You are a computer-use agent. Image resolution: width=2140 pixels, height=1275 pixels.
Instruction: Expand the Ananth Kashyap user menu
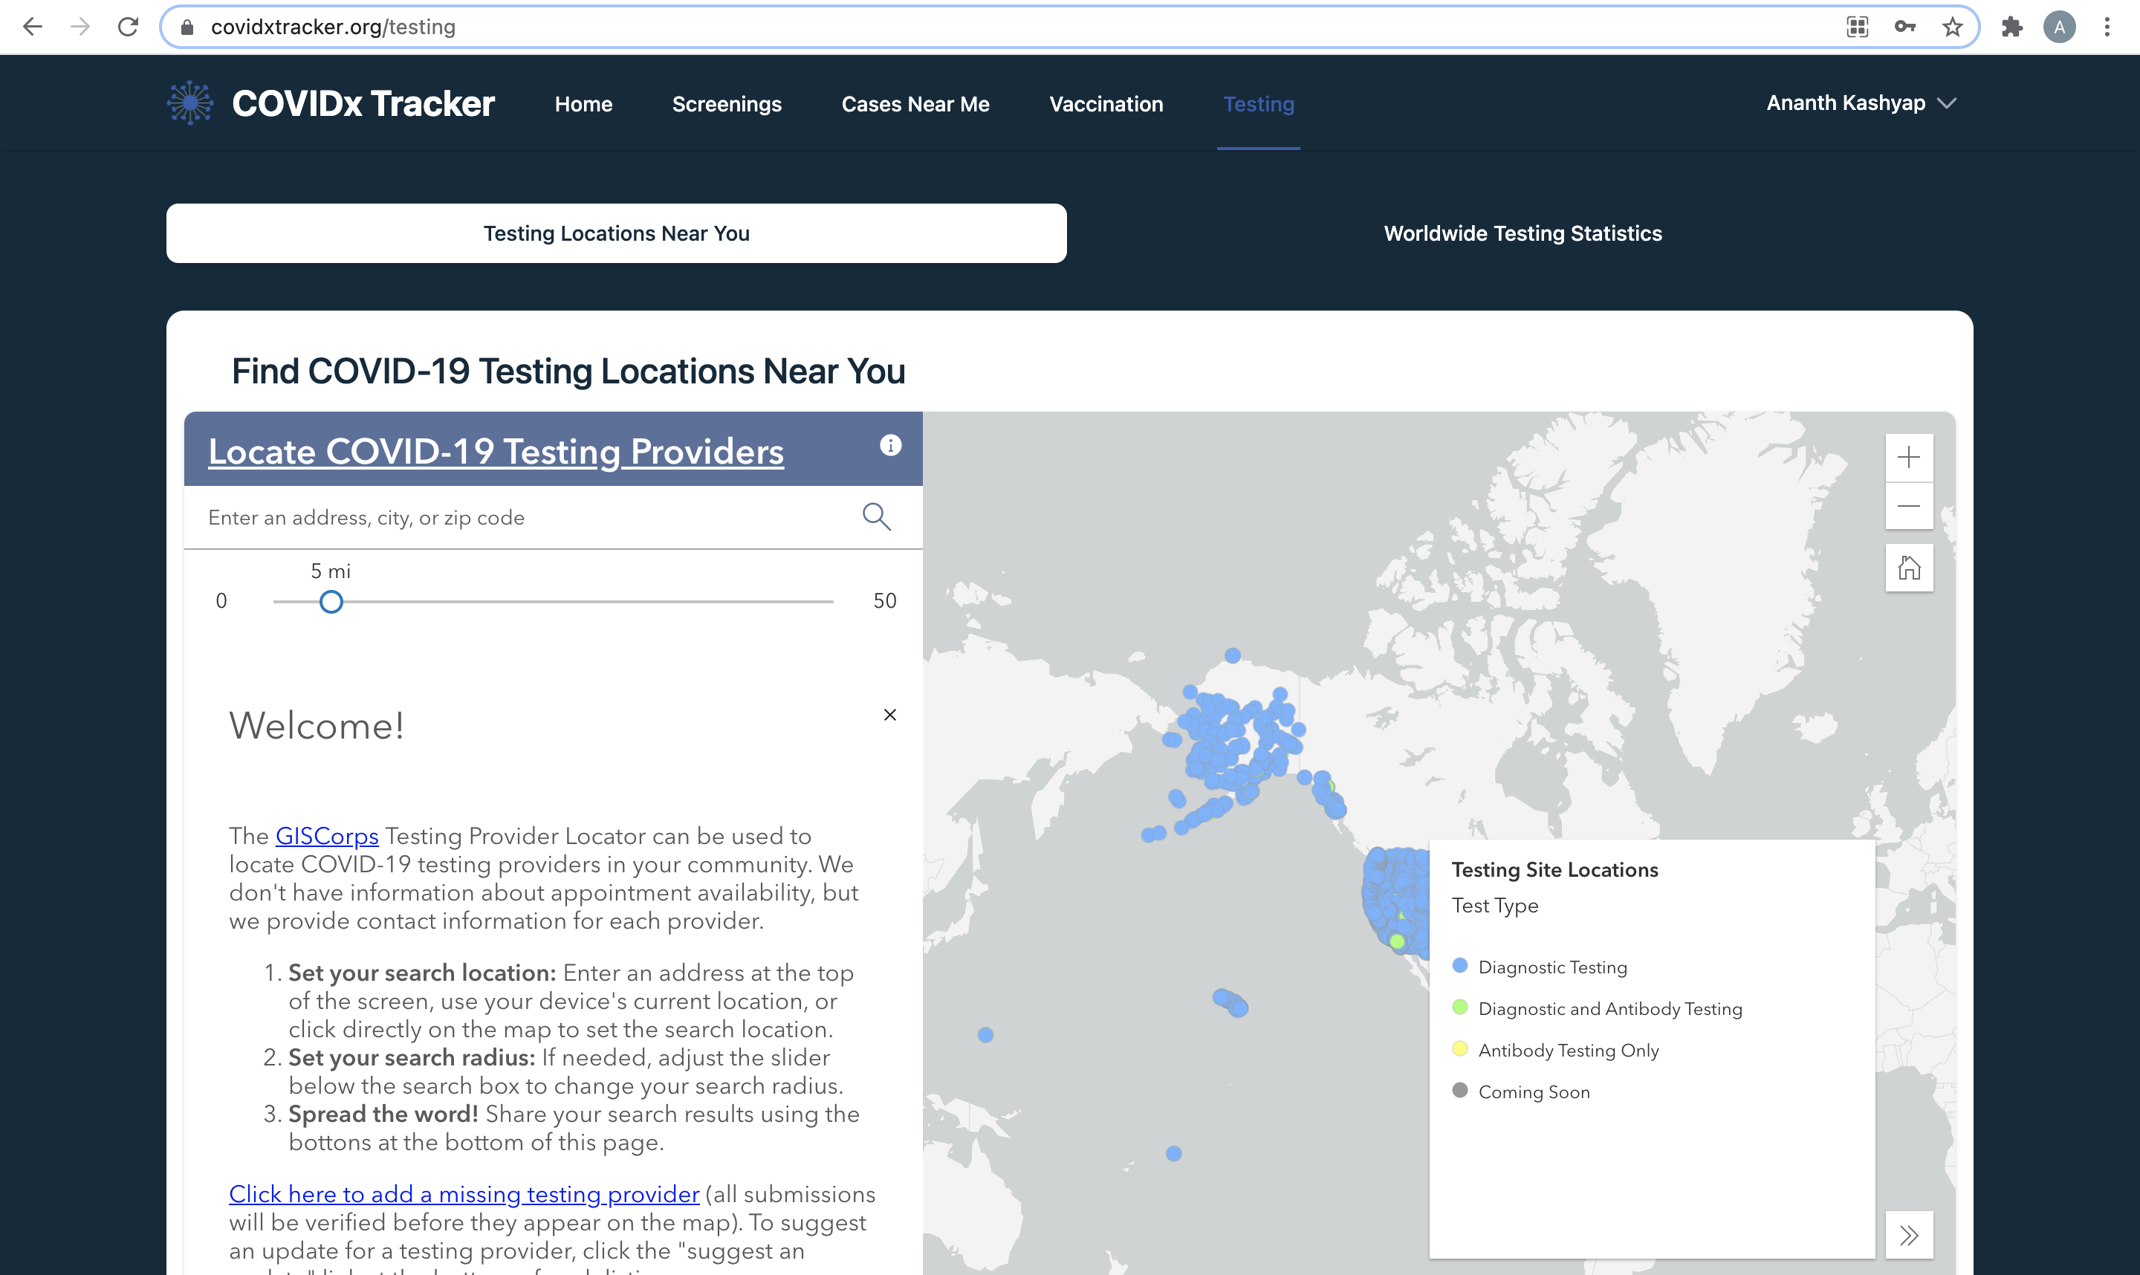1861,103
